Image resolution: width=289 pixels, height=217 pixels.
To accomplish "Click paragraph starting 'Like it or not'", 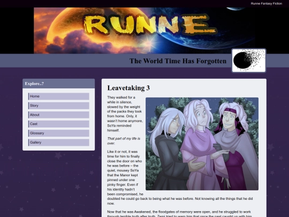I will coord(180,177).
